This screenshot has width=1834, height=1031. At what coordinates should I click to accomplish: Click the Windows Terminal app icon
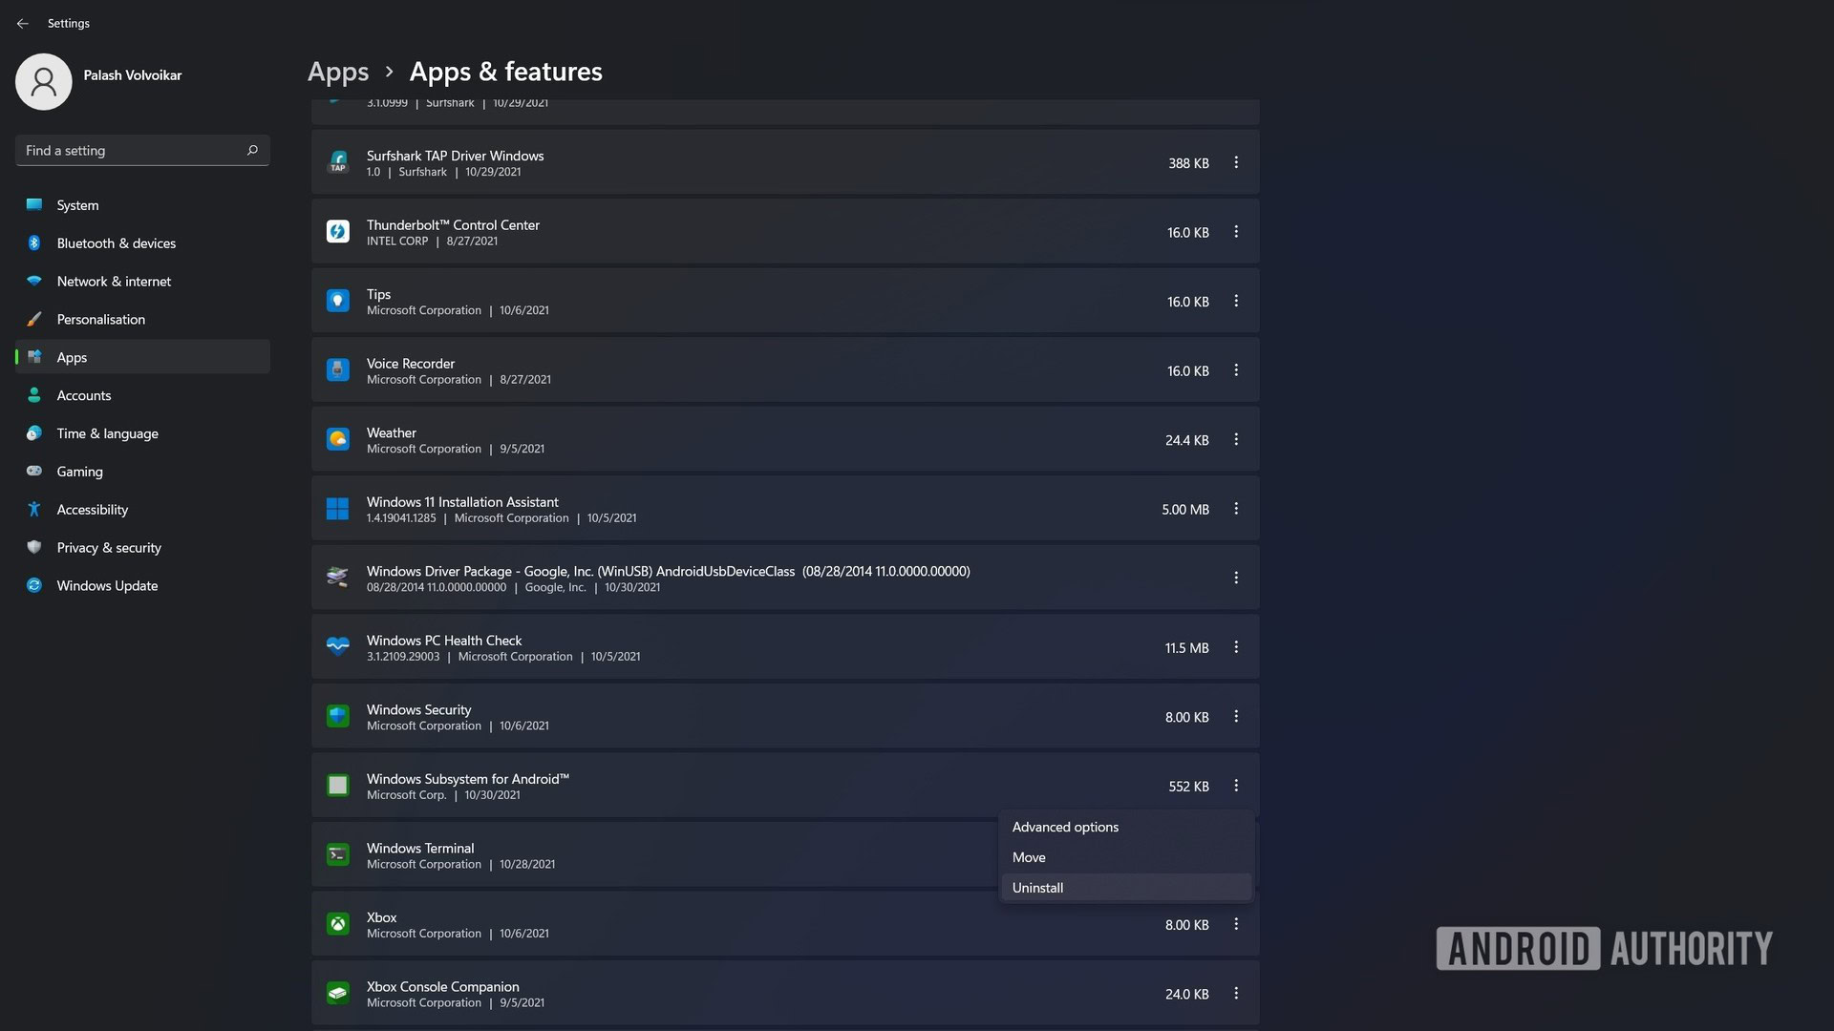(337, 854)
